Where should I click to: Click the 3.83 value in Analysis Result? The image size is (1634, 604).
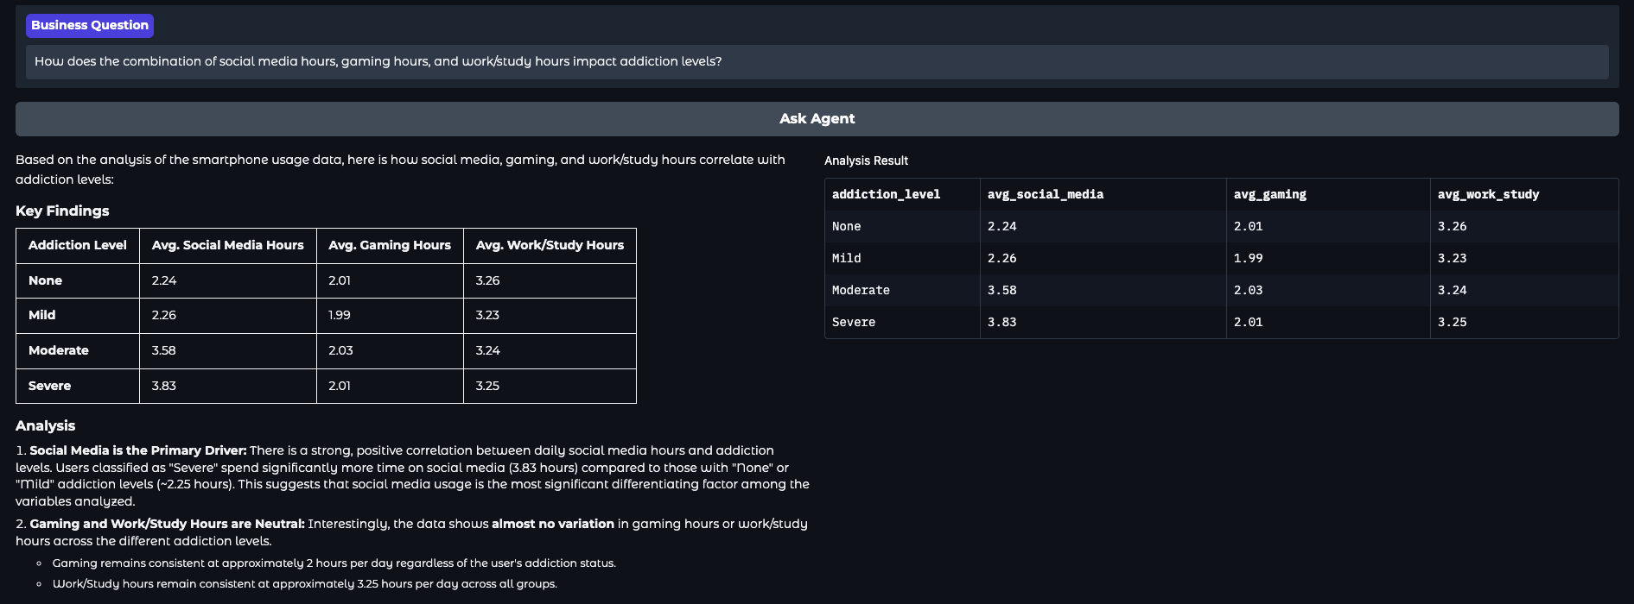1001,323
